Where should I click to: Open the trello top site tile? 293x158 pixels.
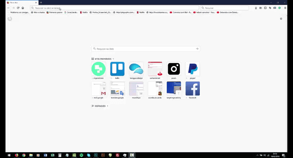[117, 69]
